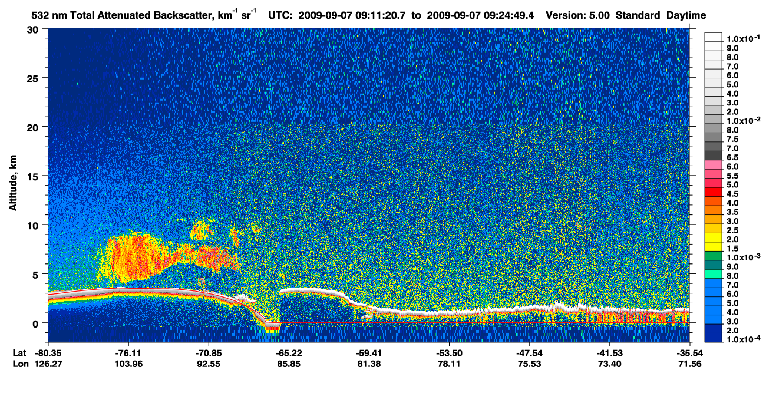Viewport: 766px width, 393px height.
Task: Select latitude value '-80.35'
Action: click(48, 352)
